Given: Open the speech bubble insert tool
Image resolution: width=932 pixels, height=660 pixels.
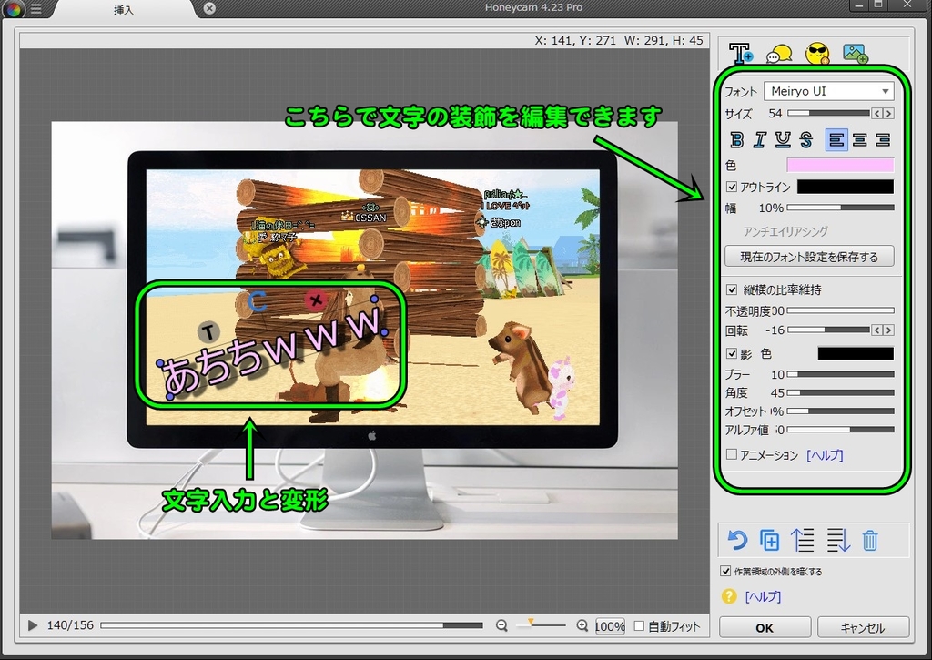Looking at the screenshot, I should [x=779, y=54].
